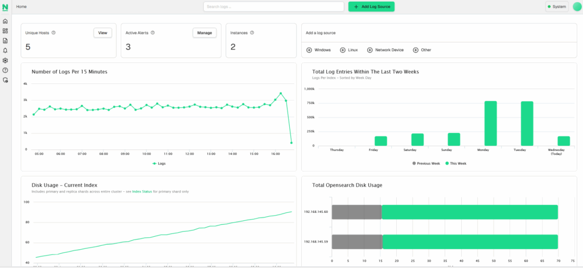Click info icon next to Unique Hosts
This screenshot has height=268, width=583.
click(x=54, y=33)
